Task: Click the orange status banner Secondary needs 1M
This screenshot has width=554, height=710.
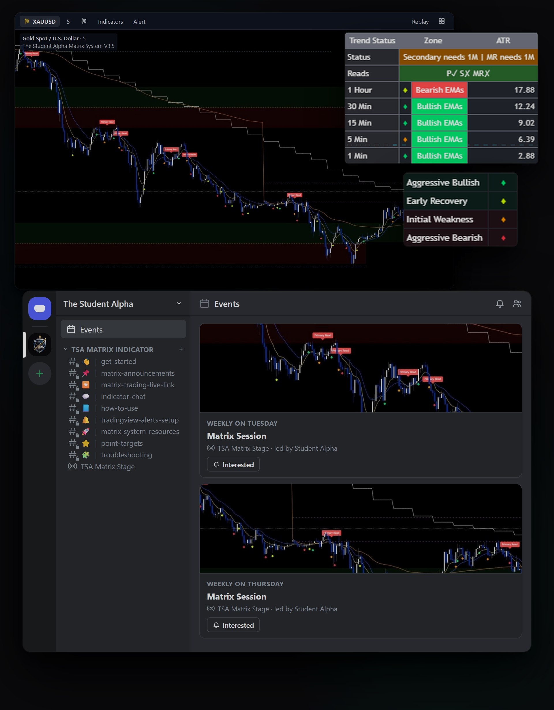Action: coord(468,57)
